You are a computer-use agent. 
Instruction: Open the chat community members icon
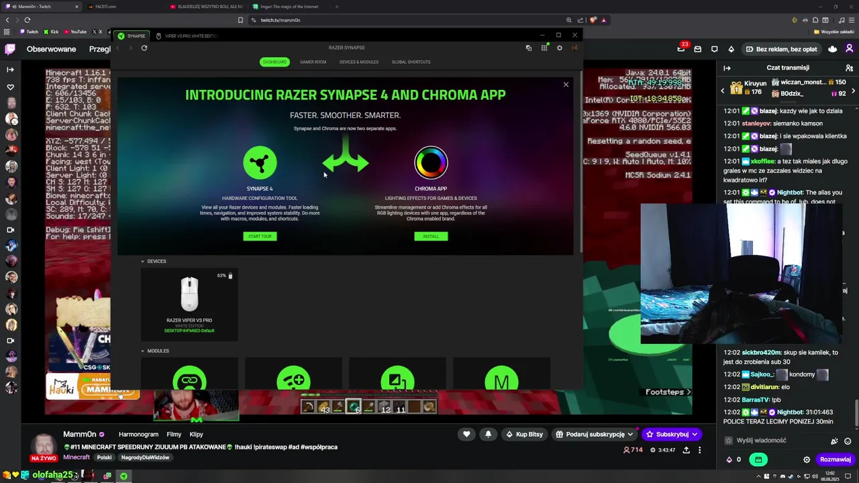coord(849,68)
